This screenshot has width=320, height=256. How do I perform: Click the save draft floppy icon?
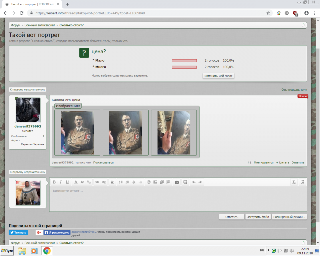tap(185, 182)
